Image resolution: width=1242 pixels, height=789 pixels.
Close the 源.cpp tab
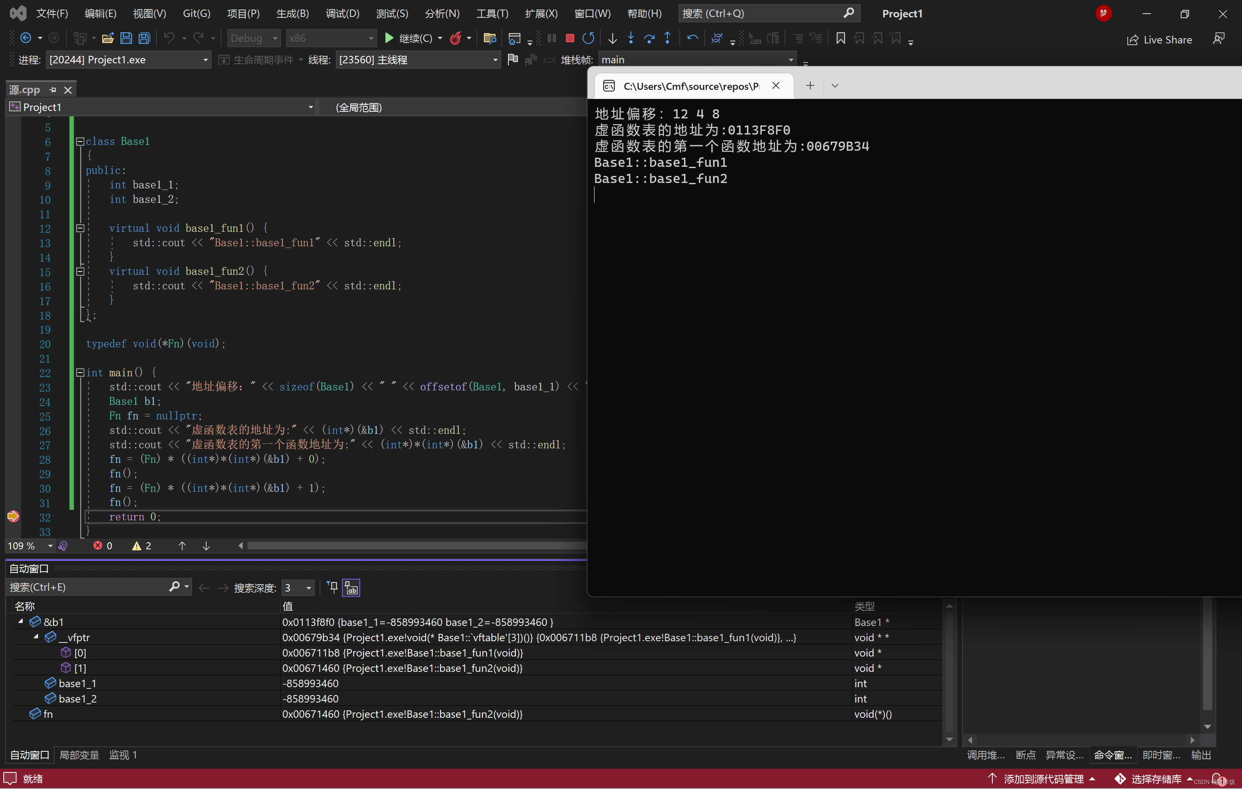tap(67, 90)
